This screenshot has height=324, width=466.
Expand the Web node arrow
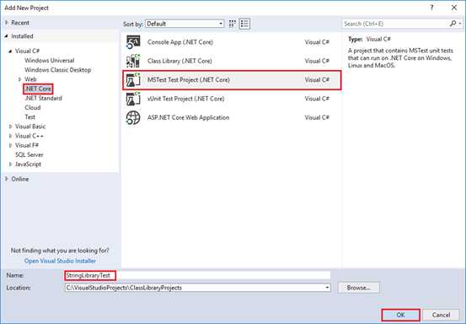coord(20,79)
